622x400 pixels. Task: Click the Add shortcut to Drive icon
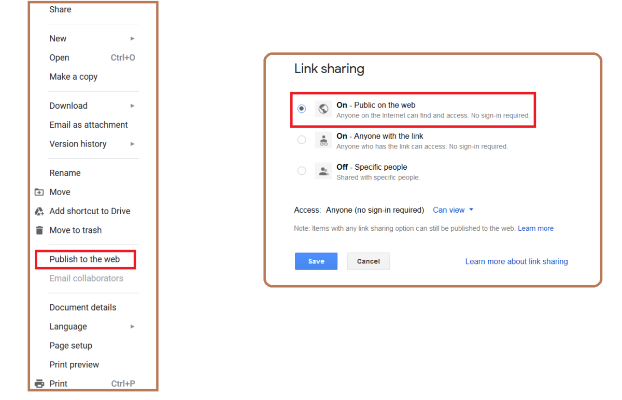click(x=38, y=211)
